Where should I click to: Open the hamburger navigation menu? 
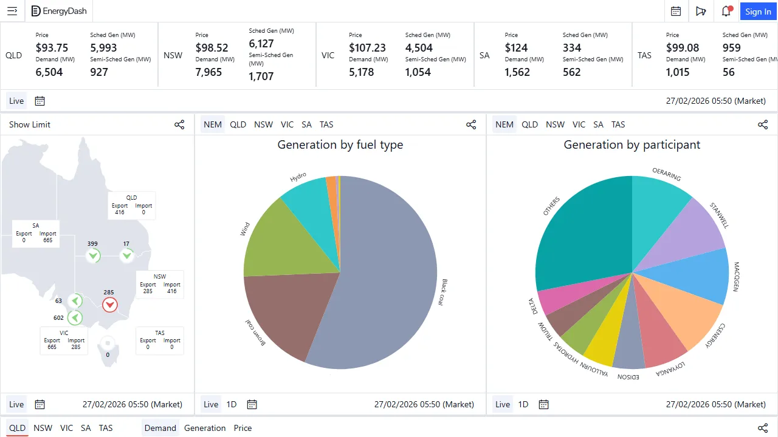click(x=12, y=11)
